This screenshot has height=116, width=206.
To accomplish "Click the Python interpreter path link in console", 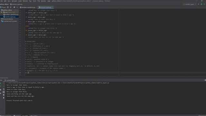I will [x=33, y=83].
